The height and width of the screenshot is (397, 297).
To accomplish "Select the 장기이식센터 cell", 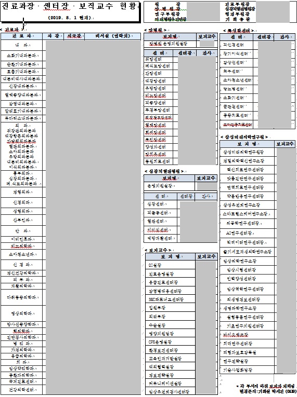I will coord(236,53).
